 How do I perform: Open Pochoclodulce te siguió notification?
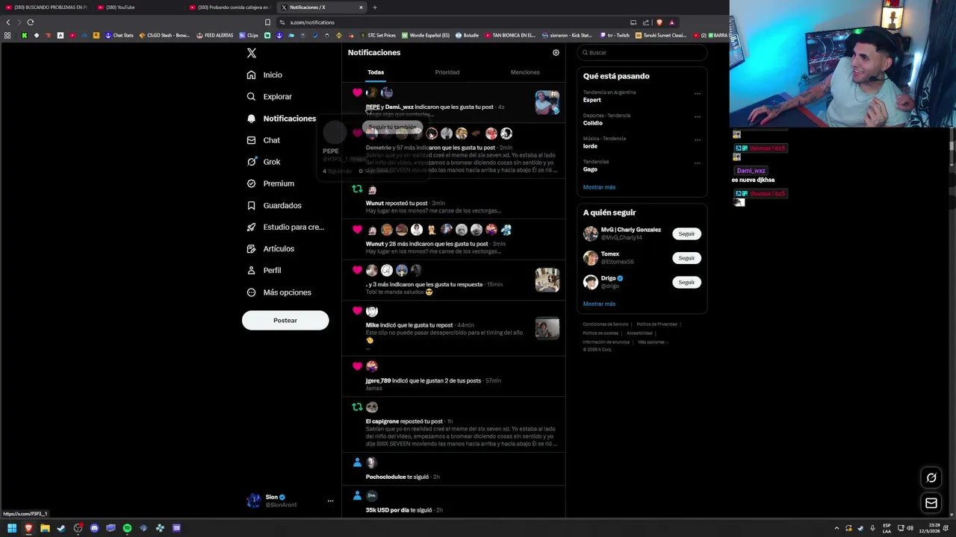pyautogui.click(x=453, y=469)
